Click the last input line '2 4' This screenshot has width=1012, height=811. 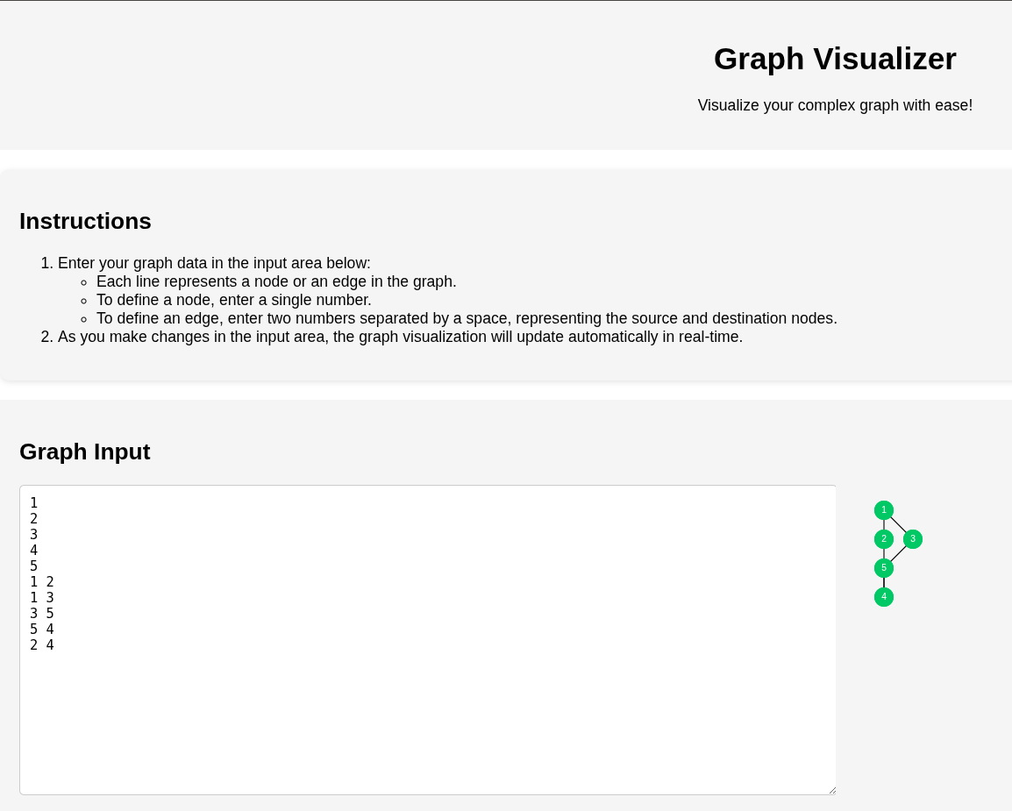tap(42, 645)
